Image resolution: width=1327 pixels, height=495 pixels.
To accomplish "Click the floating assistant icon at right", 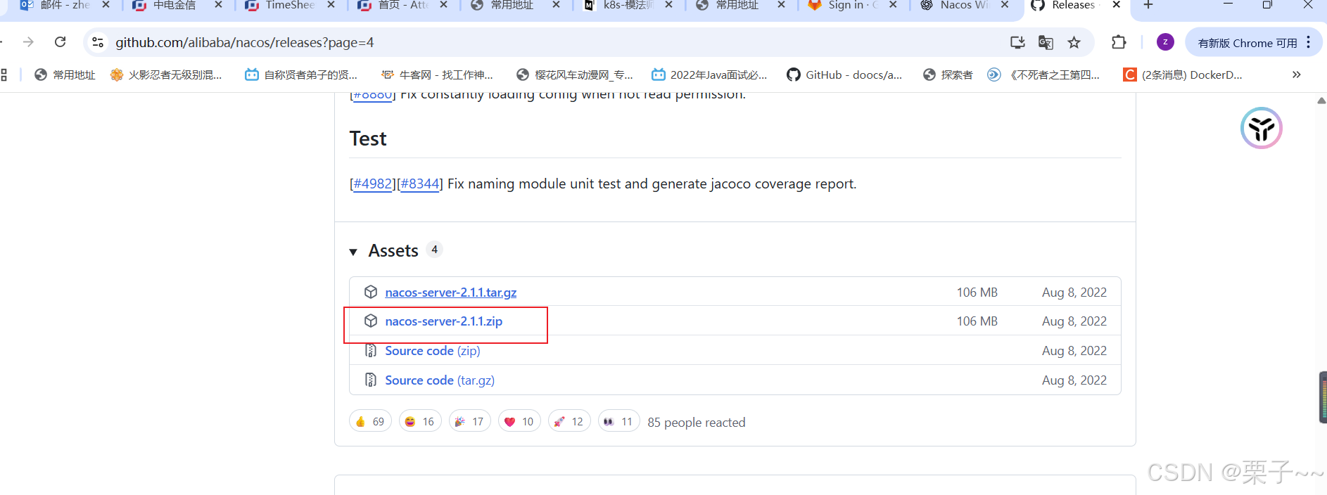I will coord(1261,128).
